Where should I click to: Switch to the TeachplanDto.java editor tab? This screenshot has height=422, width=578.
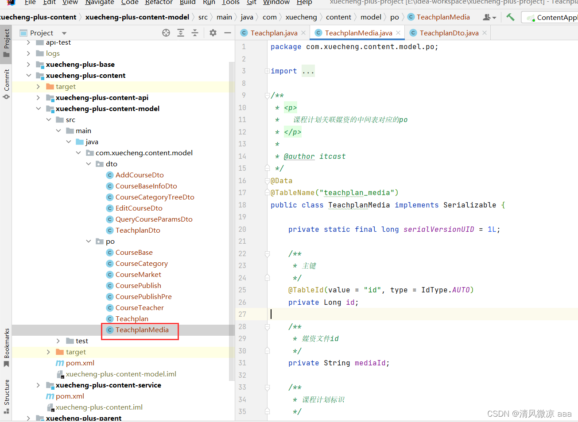tap(449, 33)
